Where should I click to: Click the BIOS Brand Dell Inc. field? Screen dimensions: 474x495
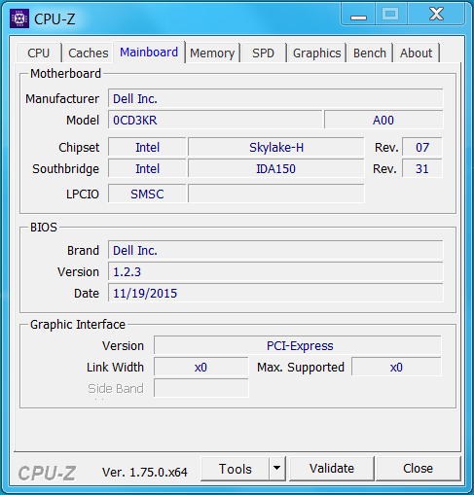(275, 250)
